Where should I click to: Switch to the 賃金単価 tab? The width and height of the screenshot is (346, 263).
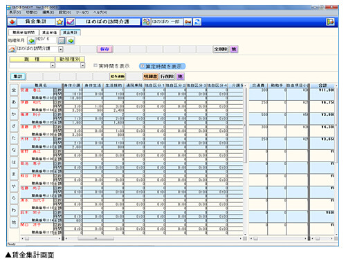[x=50, y=32]
